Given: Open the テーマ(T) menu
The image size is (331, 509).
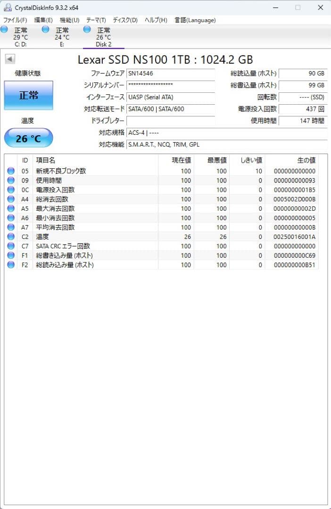Looking at the screenshot, I should point(96,20).
